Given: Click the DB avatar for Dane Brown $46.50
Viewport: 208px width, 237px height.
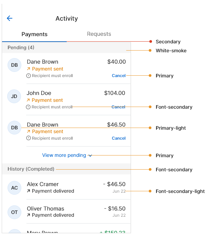Looking at the screenshot, I should click(14, 128).
